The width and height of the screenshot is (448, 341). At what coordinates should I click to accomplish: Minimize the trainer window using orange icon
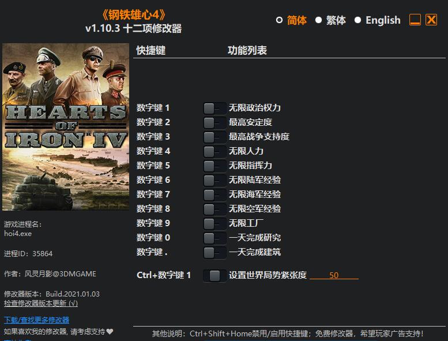[415, 20]
